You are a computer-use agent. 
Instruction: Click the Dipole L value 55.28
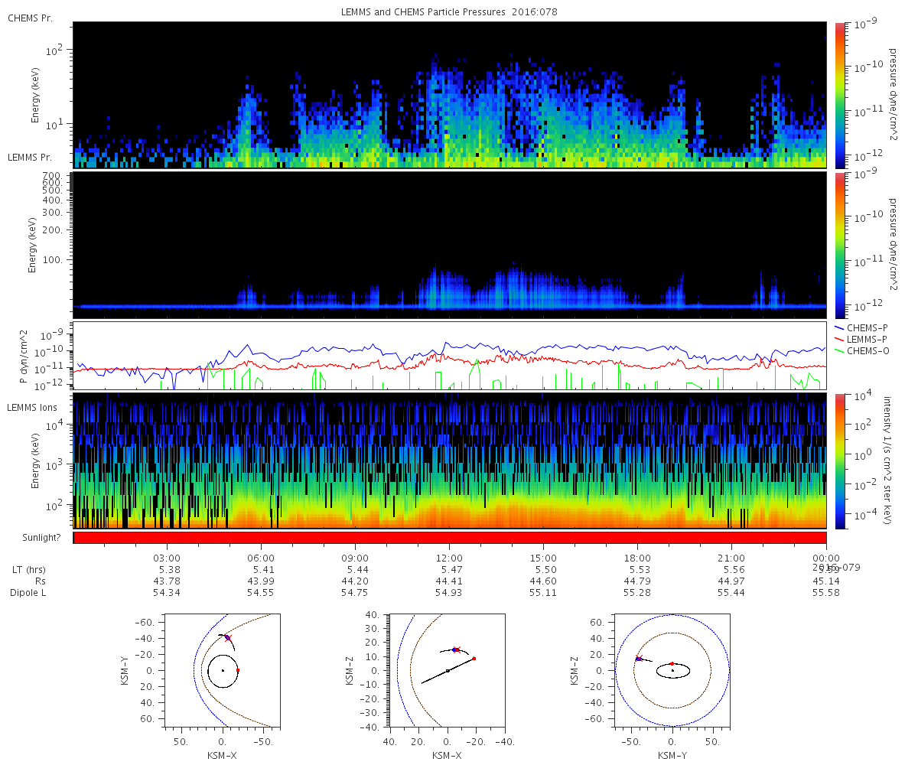click(x=638, y=593)
